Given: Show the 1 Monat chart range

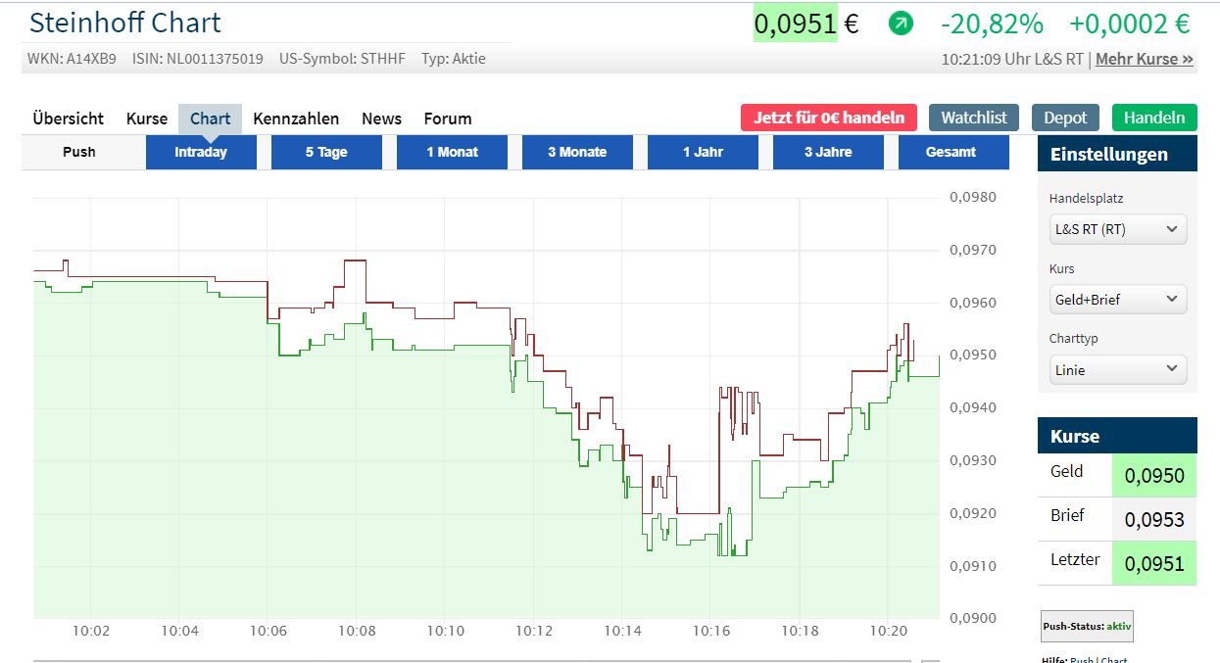Looking at the screenshot, I should point(452,152).
